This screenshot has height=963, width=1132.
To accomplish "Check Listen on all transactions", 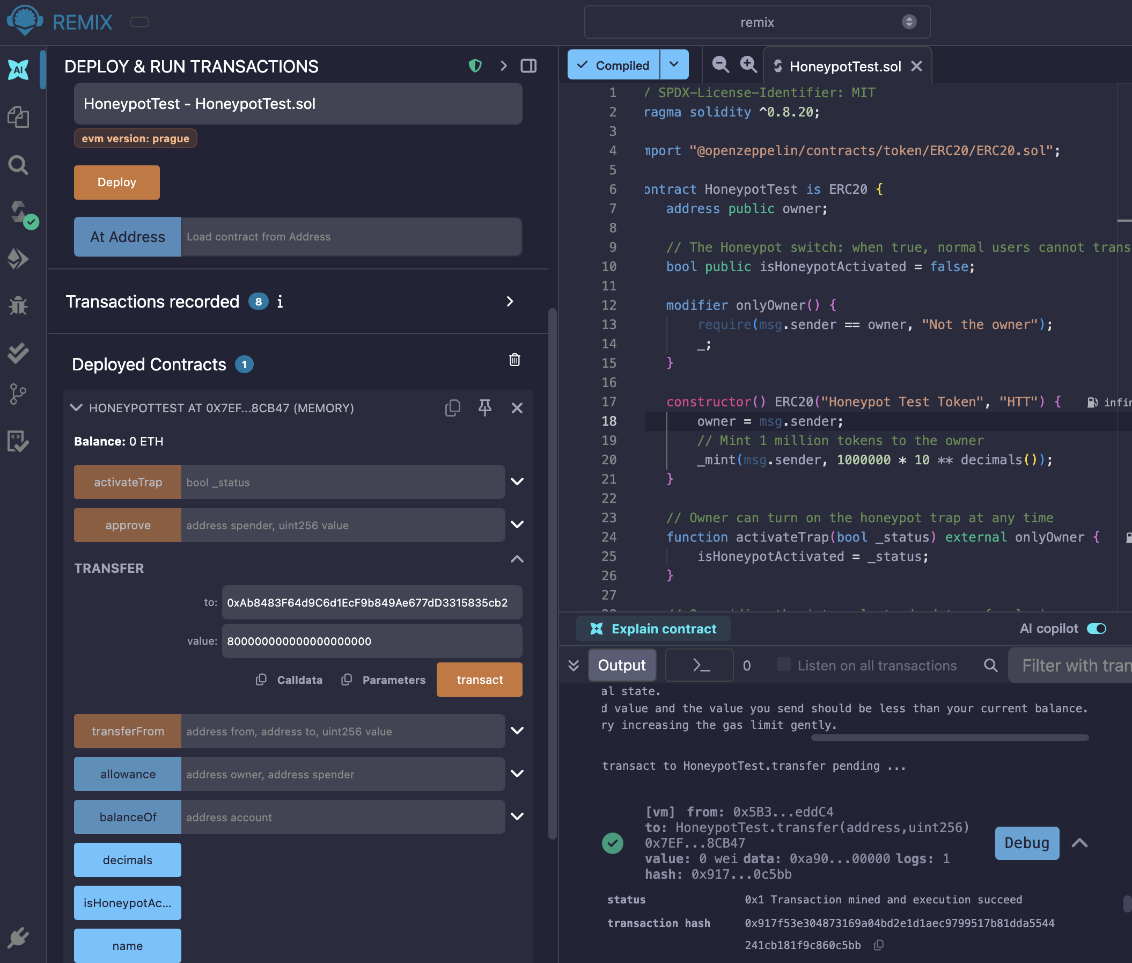I will 783,665.
